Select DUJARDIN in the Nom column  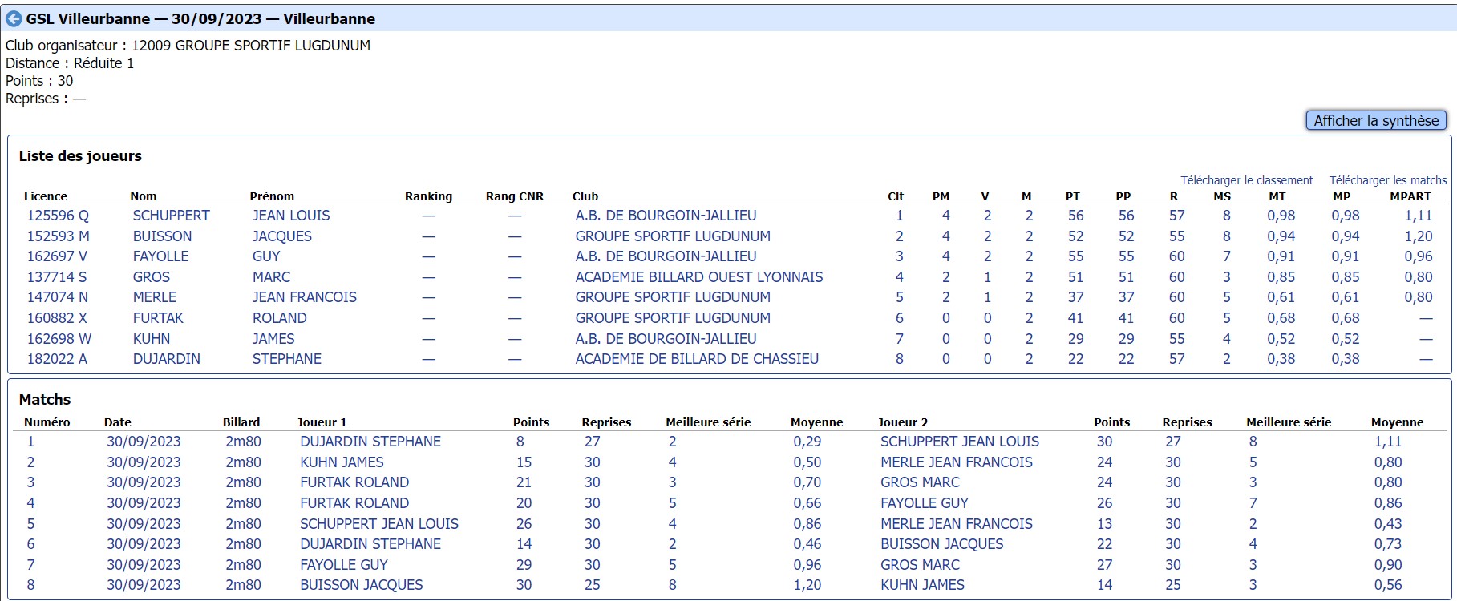(x=167, y=359)
